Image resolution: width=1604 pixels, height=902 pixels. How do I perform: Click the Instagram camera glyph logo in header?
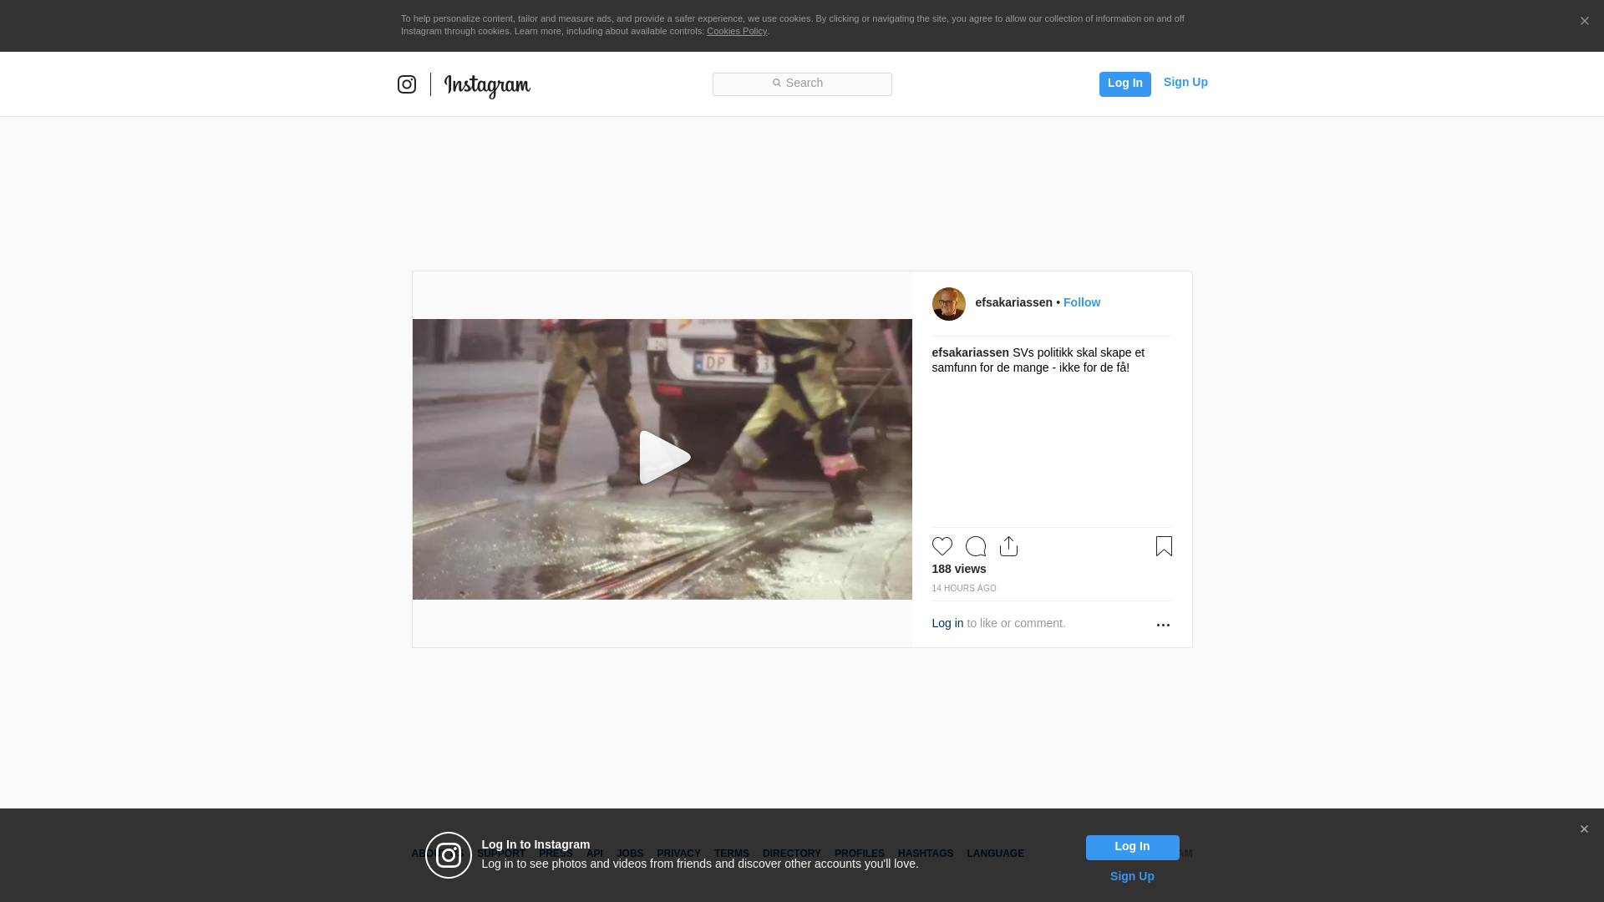407,84
